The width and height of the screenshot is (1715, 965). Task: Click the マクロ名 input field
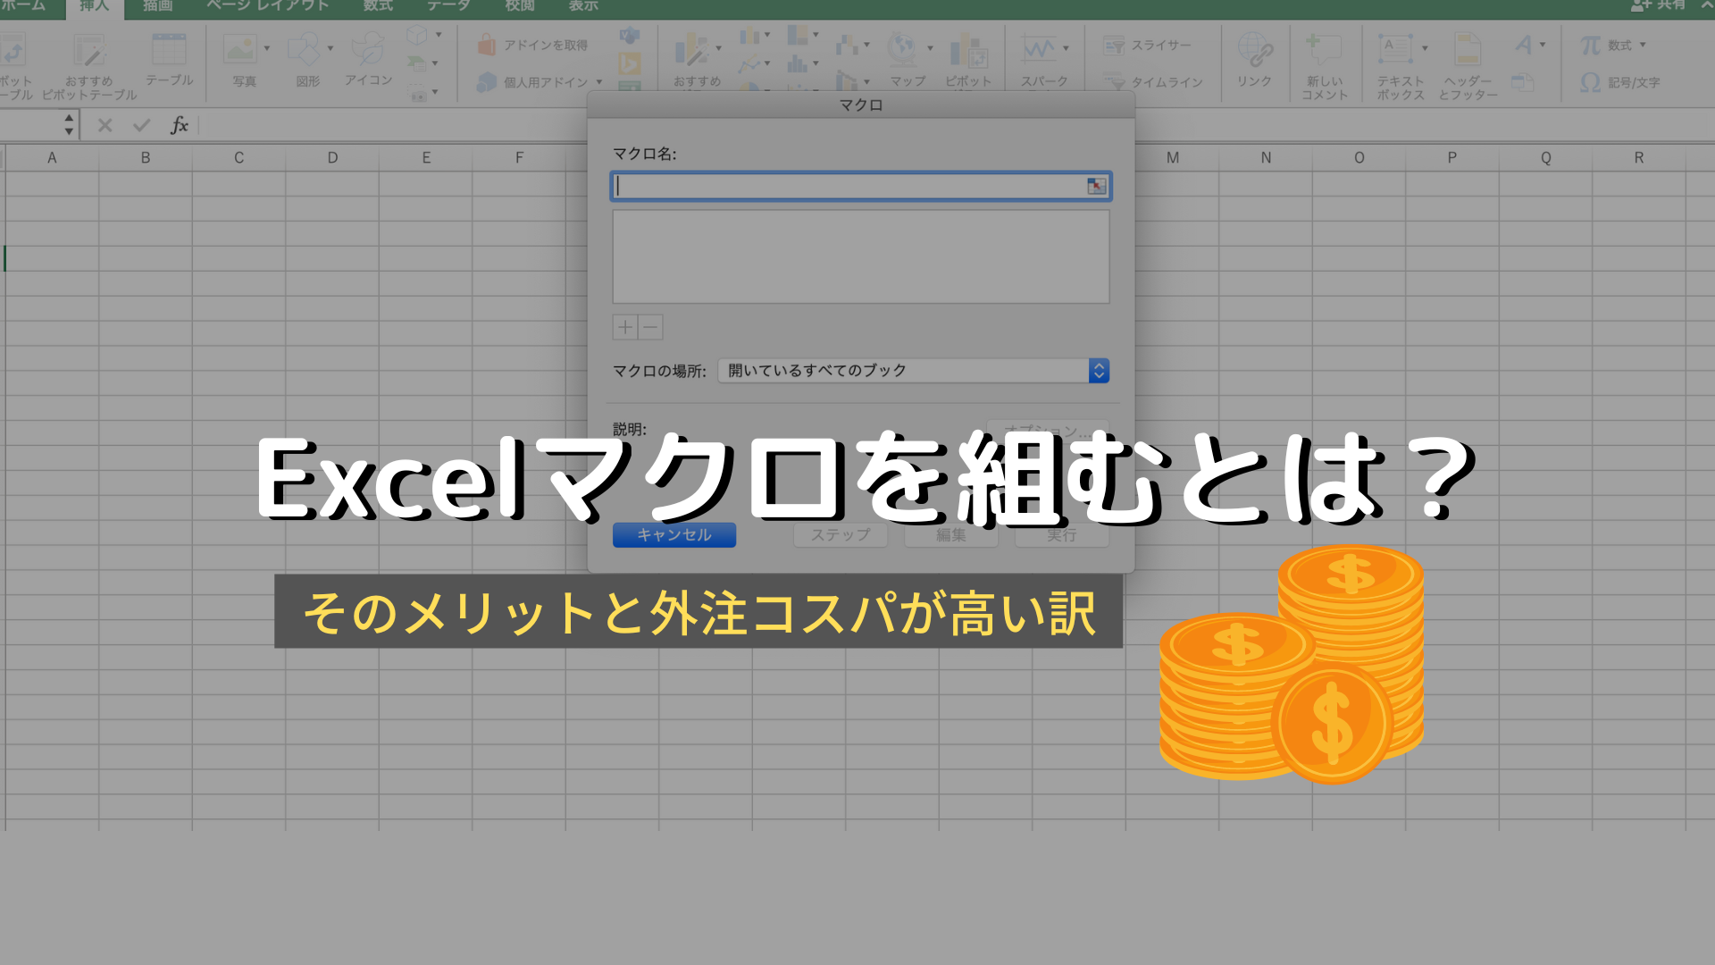861,186
